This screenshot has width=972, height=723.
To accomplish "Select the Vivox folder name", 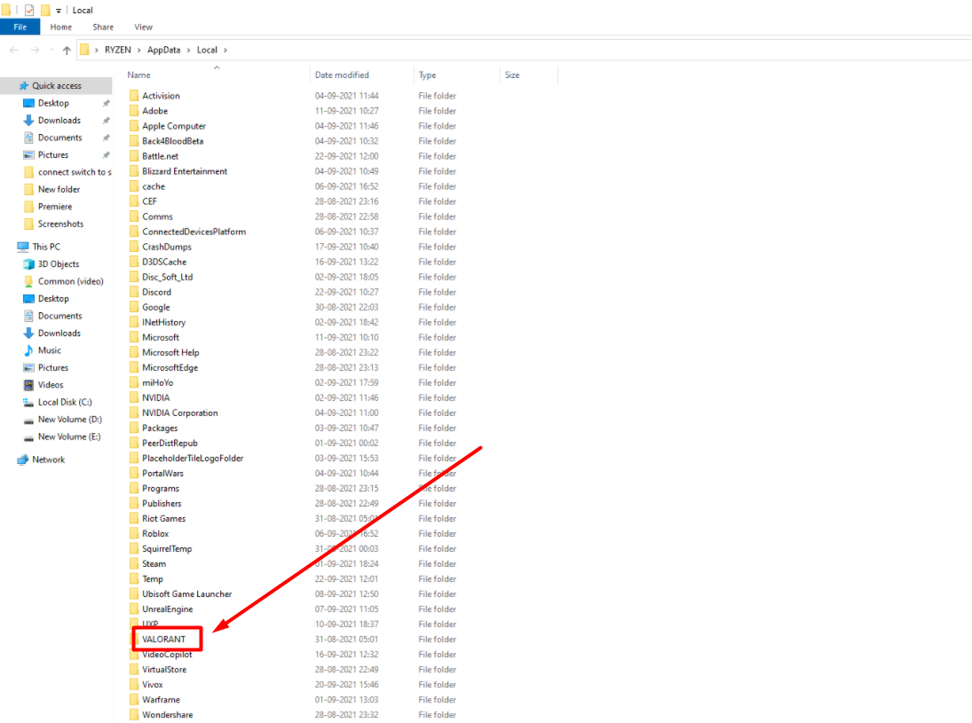I will (x=153, y=685).
